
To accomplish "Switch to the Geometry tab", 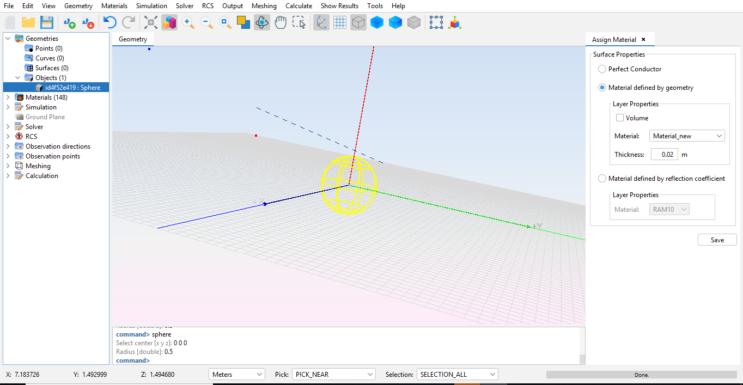I will pyautogui.click(x=133, y=39).
